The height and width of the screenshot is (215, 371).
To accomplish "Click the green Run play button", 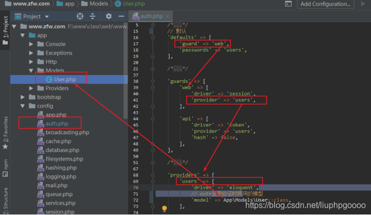I will point(363,4).
